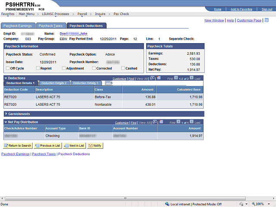The width and height of the screenshot is (276, 207).
Task: Show next row arrow in Net Pay Distribution
Action: (191, 122)
